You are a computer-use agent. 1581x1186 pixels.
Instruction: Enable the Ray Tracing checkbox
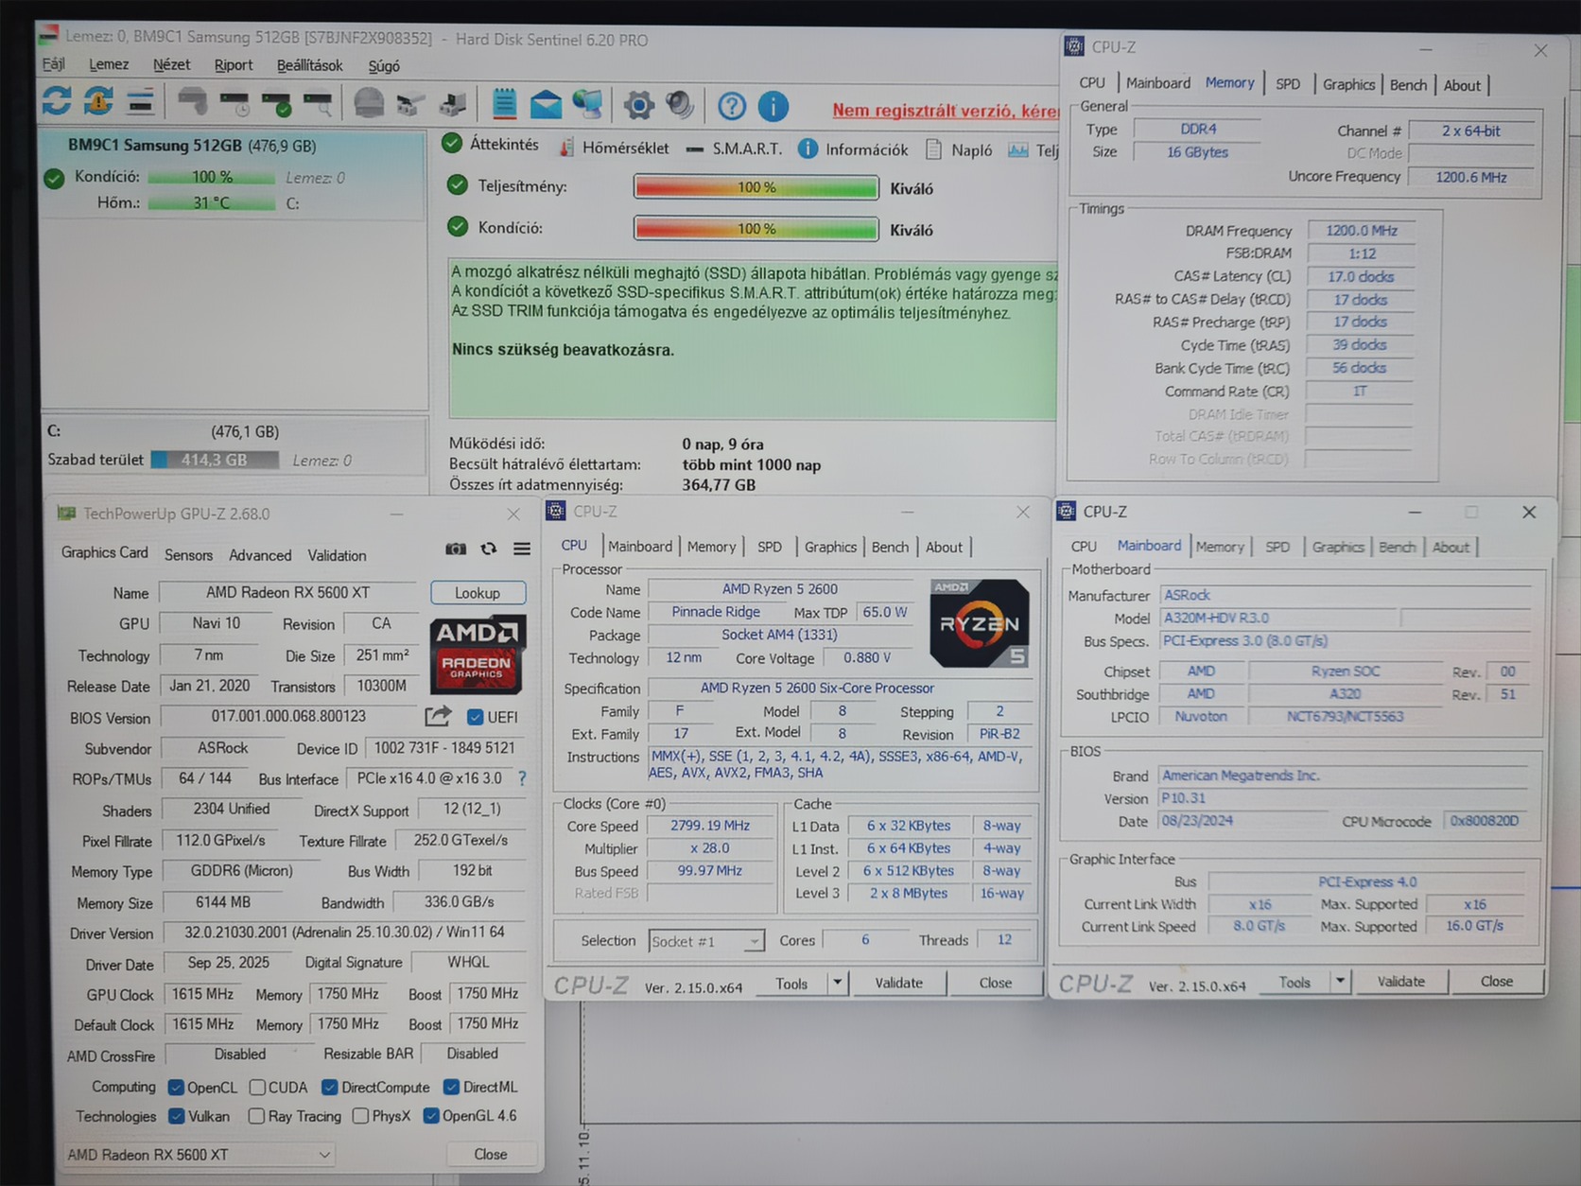(x=256, y=1116)
